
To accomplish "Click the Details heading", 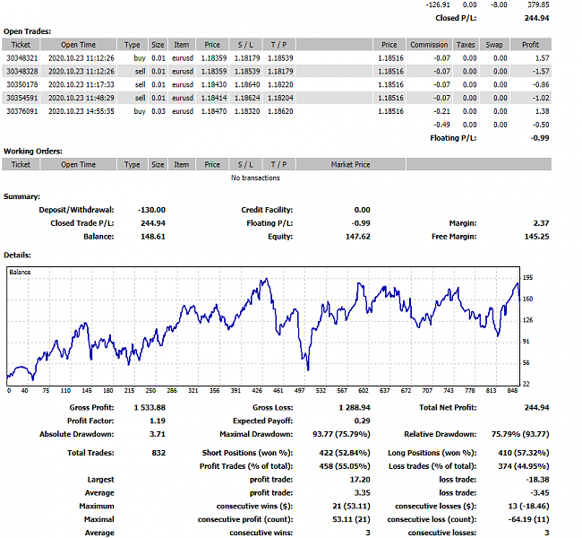I will 17,255.
